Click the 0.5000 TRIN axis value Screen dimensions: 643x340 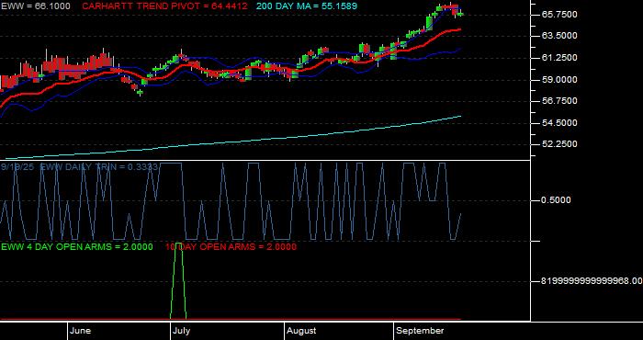(x=556, y=200)
